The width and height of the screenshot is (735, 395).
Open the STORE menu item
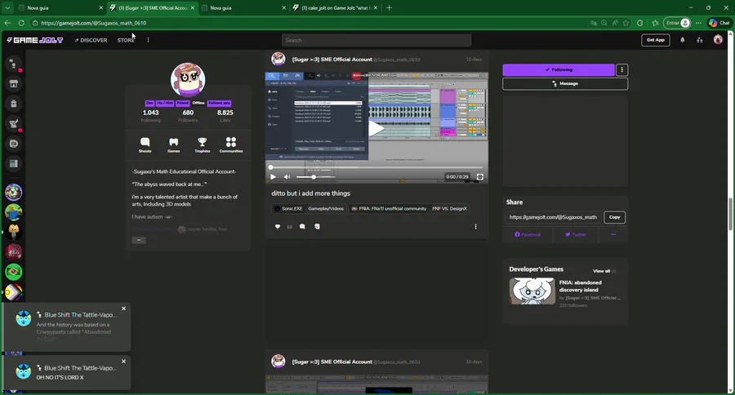point(126,40)
